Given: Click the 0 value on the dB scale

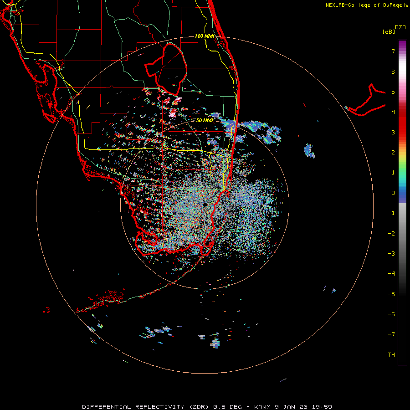Looking at the screenshot, I should point(393,193).
